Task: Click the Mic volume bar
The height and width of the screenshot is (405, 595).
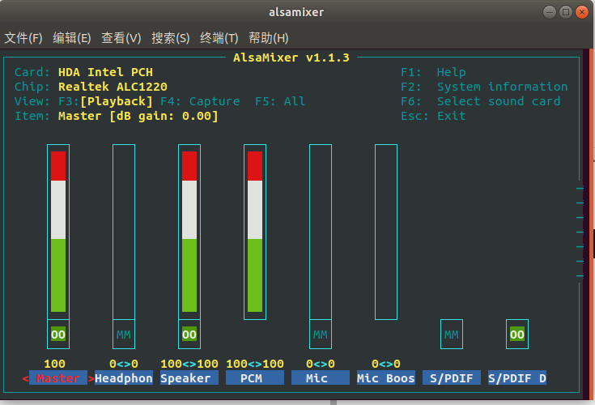Action: point(321,232)
